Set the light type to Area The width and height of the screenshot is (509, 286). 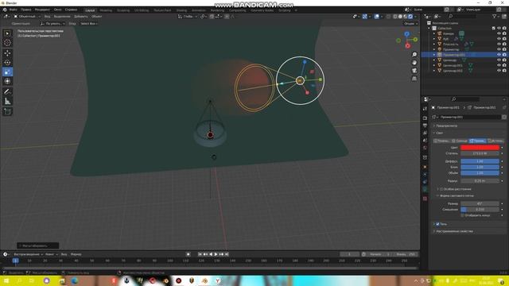pyautogui.click(x=495, y=141)
